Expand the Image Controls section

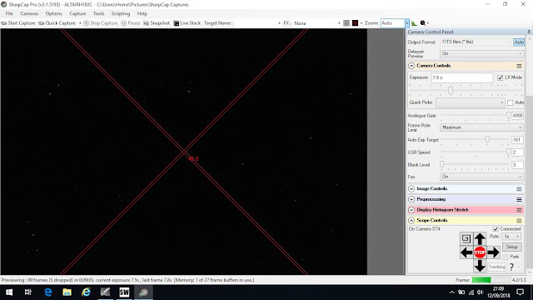[411, 189]
